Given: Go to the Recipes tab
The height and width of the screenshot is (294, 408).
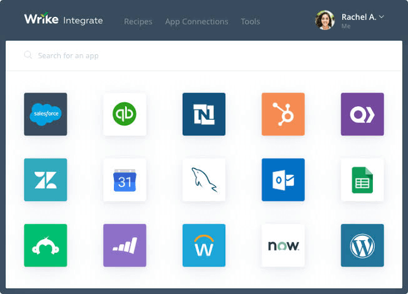Looking at the screenshot, I should pyautogui.click(x=138, y=22).
